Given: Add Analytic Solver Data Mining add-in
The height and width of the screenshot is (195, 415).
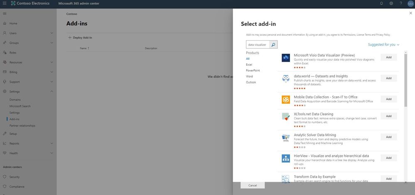Looking at the screenshot, I should point(388,137).
